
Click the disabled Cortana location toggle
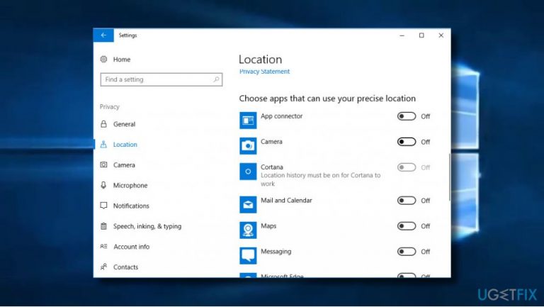pyautogui.click(x=407, y=167)
